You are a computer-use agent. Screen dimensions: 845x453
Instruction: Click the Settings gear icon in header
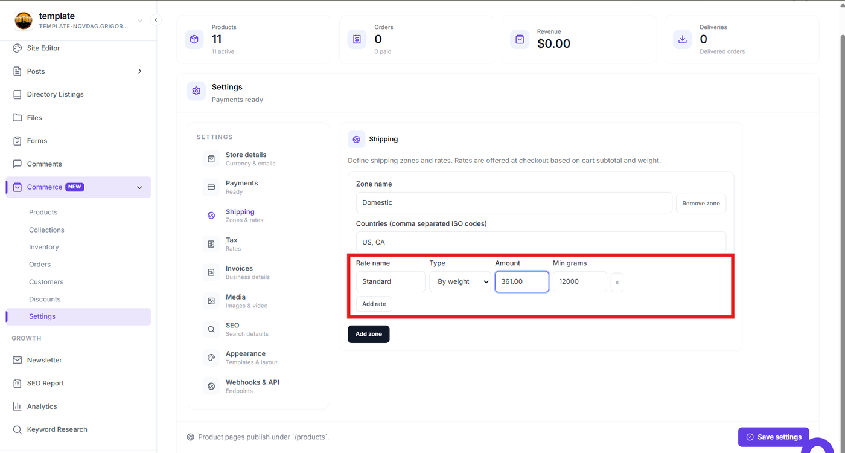(196, 91)
